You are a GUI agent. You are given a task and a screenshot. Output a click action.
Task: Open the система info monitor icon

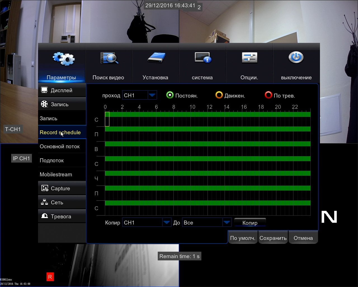[x=203, y=57]
